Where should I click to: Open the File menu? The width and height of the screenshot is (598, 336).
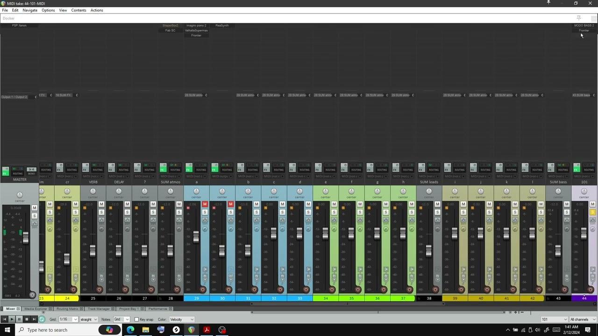[5, 10]
